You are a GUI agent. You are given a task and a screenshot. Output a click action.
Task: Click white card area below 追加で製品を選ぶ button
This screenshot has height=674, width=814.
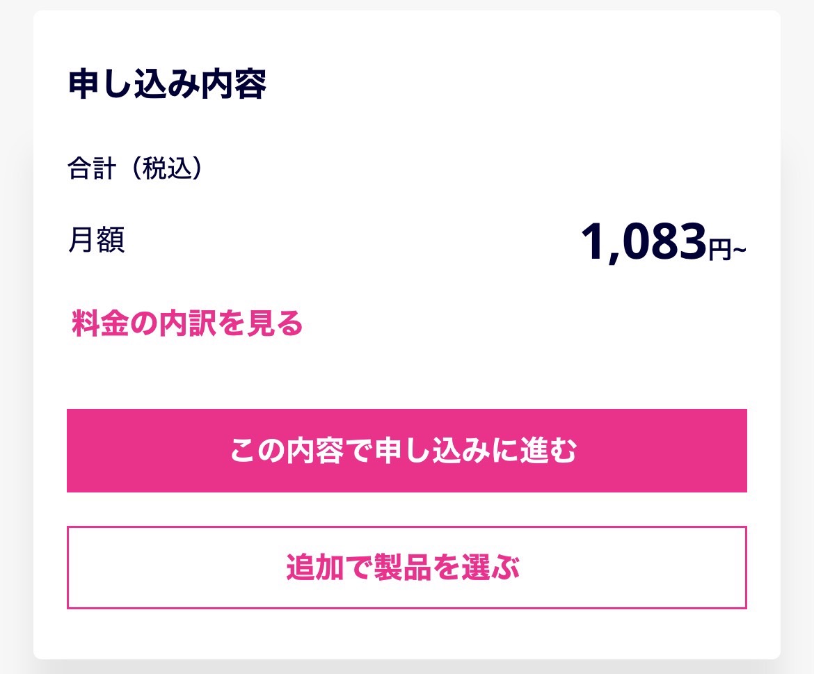tap(406, 634)
